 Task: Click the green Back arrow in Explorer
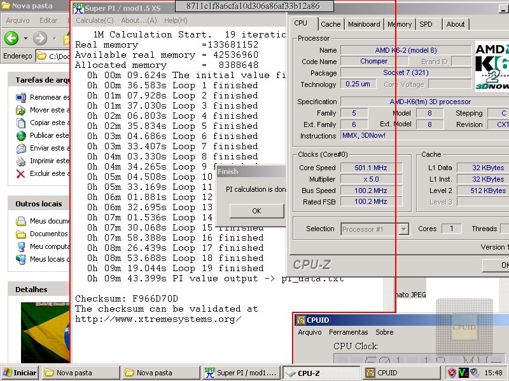tap(11, 38)
